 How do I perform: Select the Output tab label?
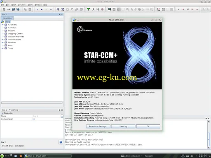[x=68, y=118]
